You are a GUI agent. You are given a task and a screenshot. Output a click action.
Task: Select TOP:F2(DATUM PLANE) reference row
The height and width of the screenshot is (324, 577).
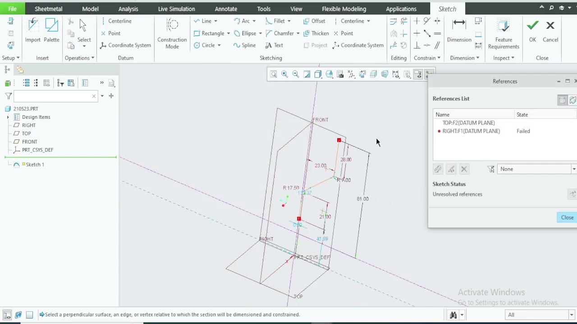pos(505,123)
